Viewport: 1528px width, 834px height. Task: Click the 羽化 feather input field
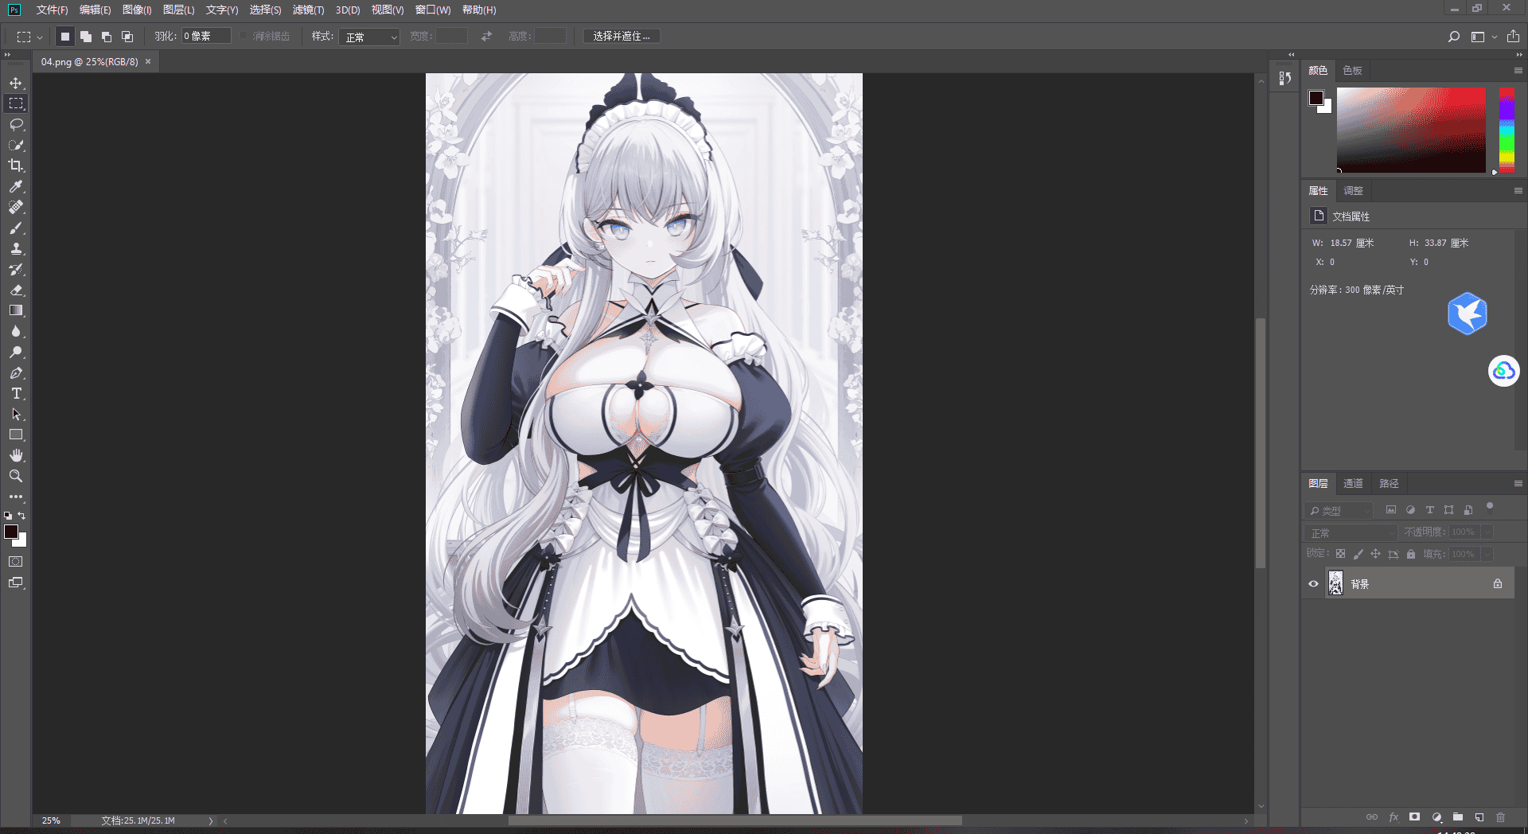pyautogui.click(x=205, y=37)
